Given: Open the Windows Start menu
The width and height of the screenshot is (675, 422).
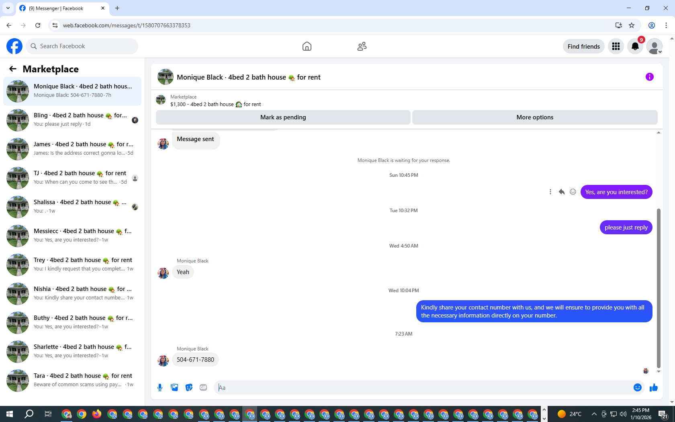Looking at the screenshot, I should coord(10,414).
